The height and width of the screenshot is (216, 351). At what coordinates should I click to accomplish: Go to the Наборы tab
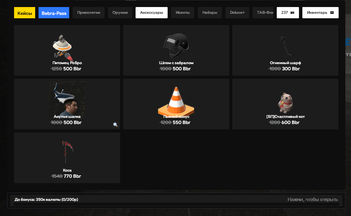(x=210, y=13)
